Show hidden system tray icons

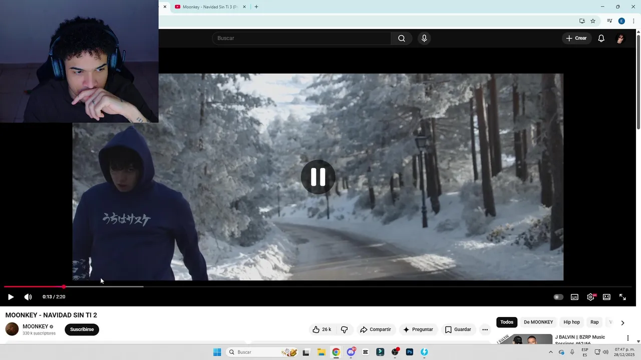[550, 352]
